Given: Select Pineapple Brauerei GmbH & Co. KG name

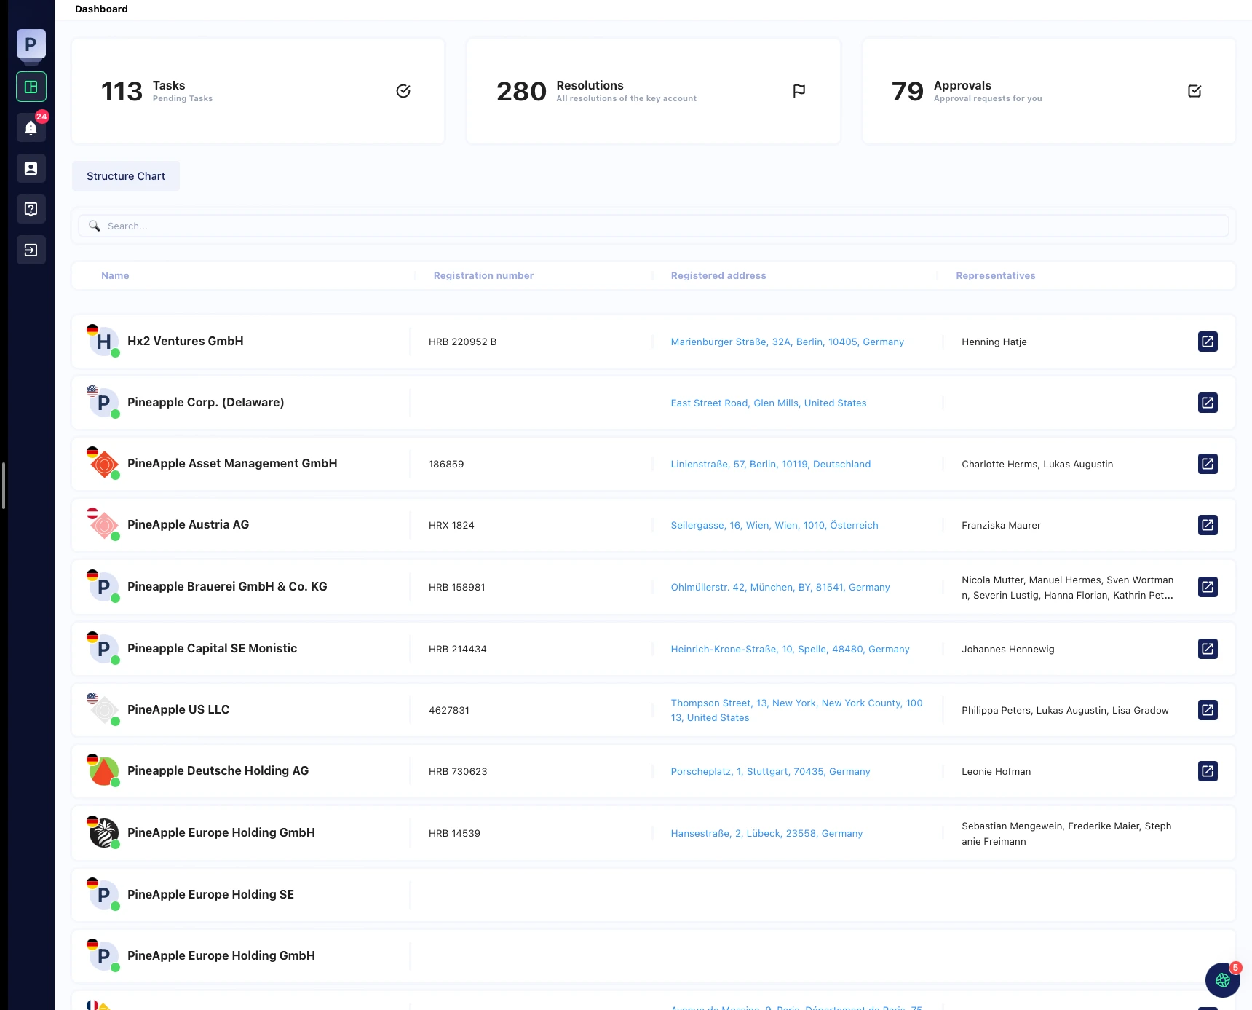Looking at the screenshot, I should [x=227, y=586].
